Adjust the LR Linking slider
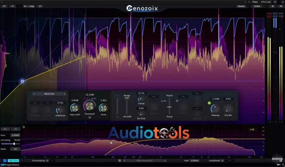 (14, 144)
